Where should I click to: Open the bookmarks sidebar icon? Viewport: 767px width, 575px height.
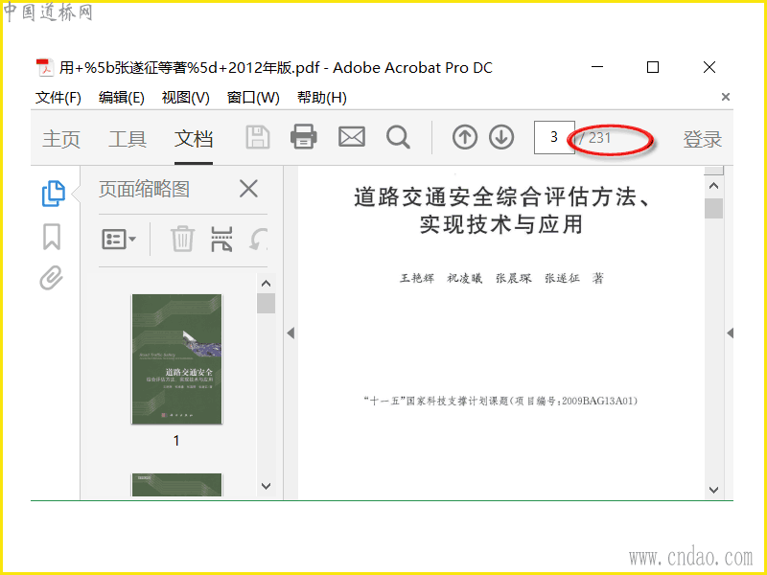pos(52,237)
